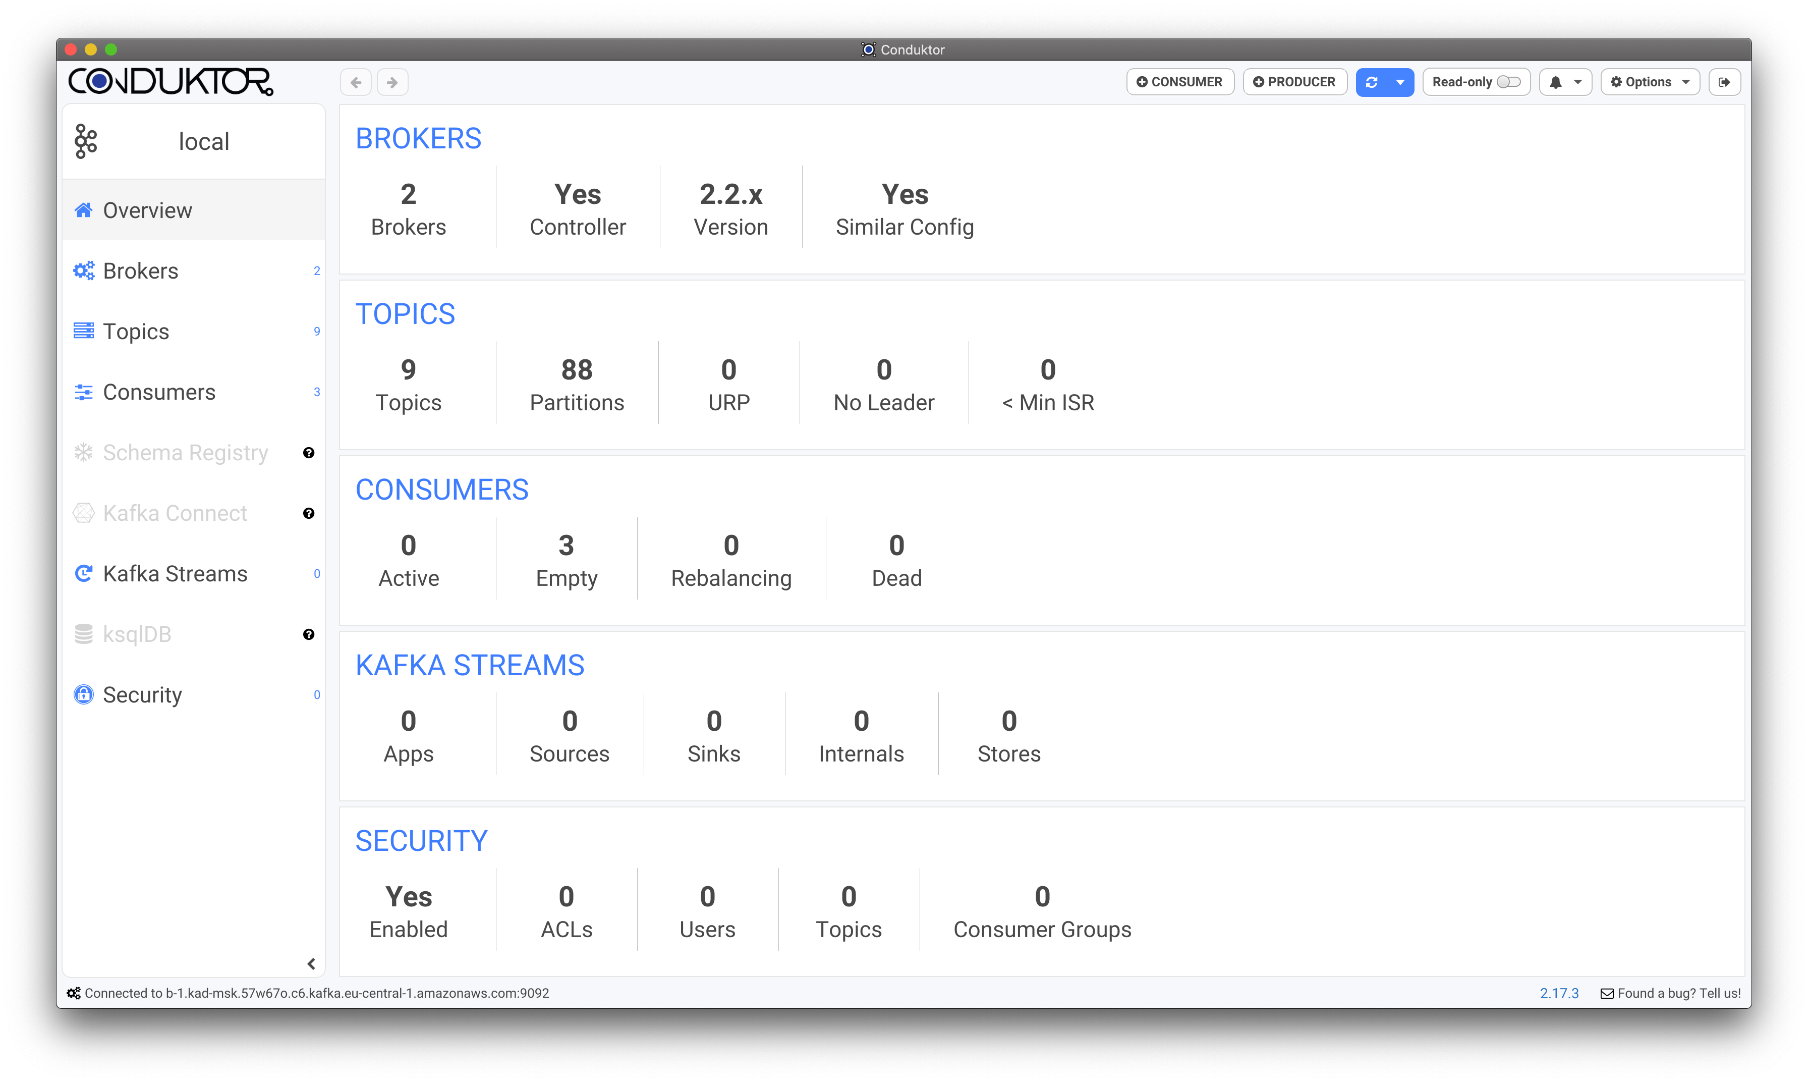The image size is (1808, 1083).
Task: Click the logout icon at top right
Action: click(1724, 82)
